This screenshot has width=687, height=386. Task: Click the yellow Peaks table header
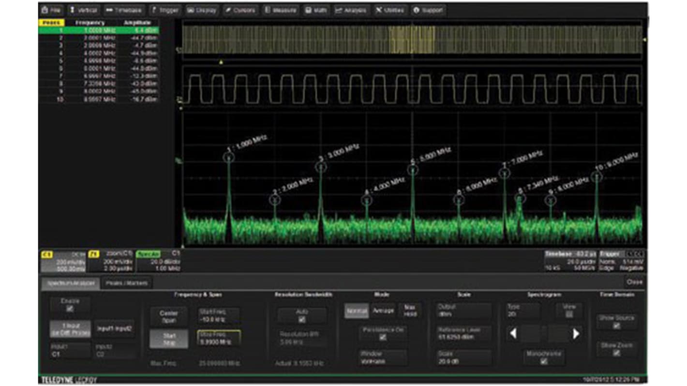[x=51, y=23]
